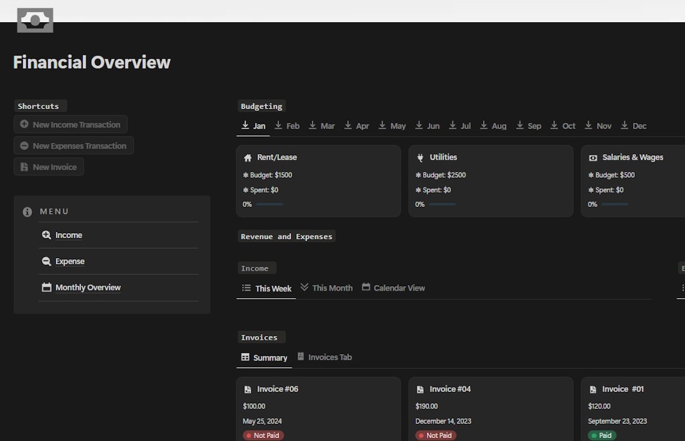Click the Shortcuts heading

click(38, 106)
